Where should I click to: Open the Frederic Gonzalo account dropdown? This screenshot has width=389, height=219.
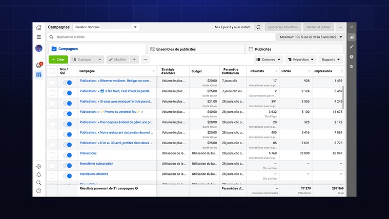click(106, 27)
